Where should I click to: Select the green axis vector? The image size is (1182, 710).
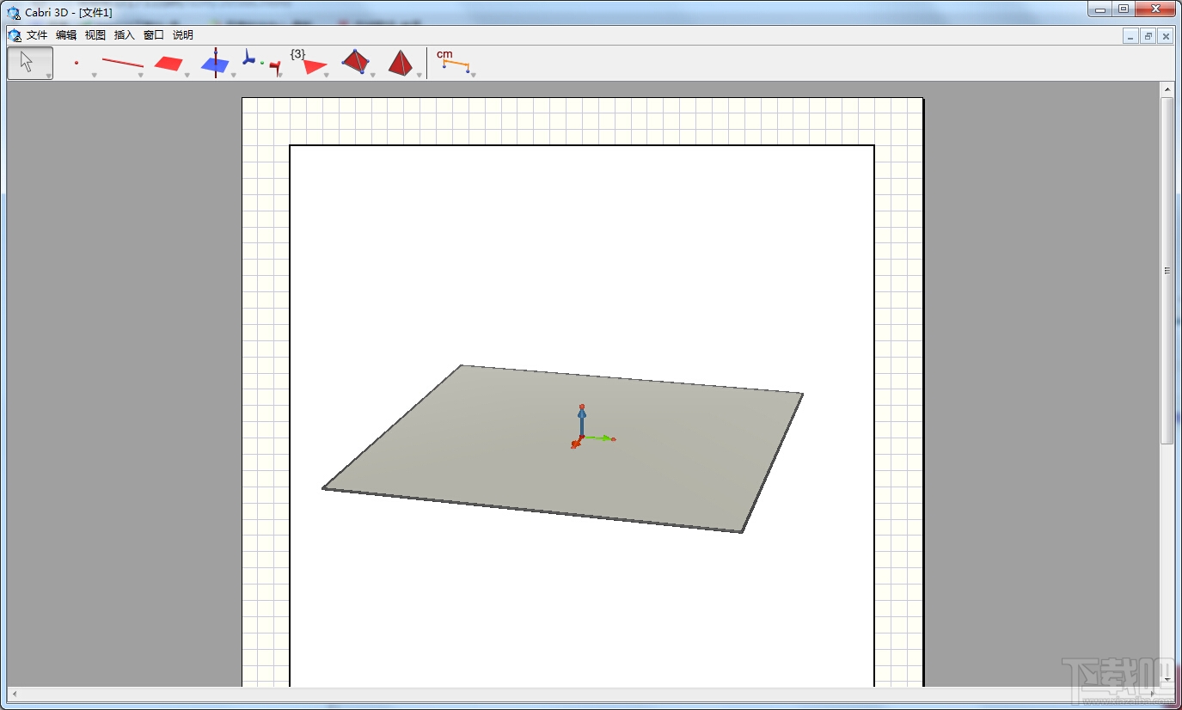(x=598, y=438)
